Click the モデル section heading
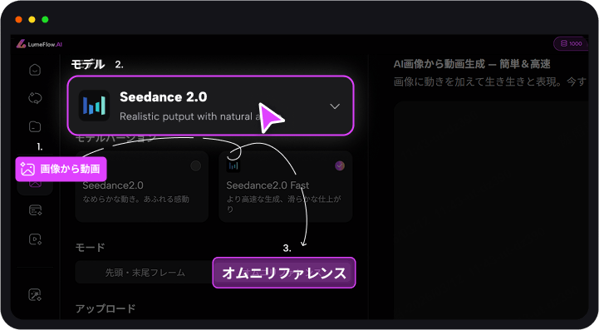The height and width of the screenshot is (330, 599). (88, 64)
